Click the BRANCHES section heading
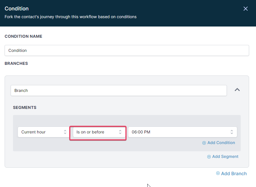The height and width of the screenshot is (187, 256). click(16, 63)
